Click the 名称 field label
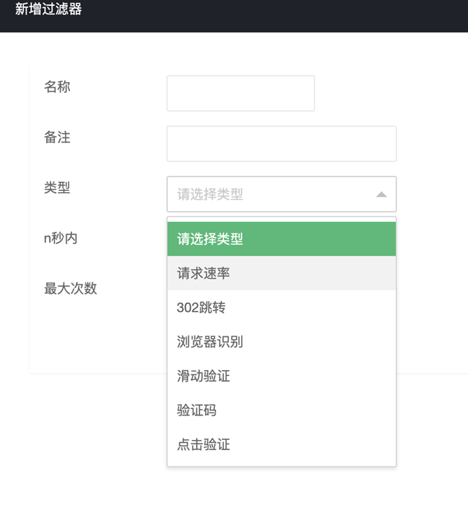The image size is (468, 507). click(58, 87)
